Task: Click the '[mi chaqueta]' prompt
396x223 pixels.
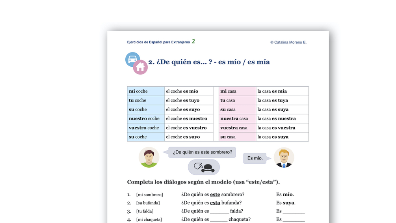Action: click(x=149, y=220)
